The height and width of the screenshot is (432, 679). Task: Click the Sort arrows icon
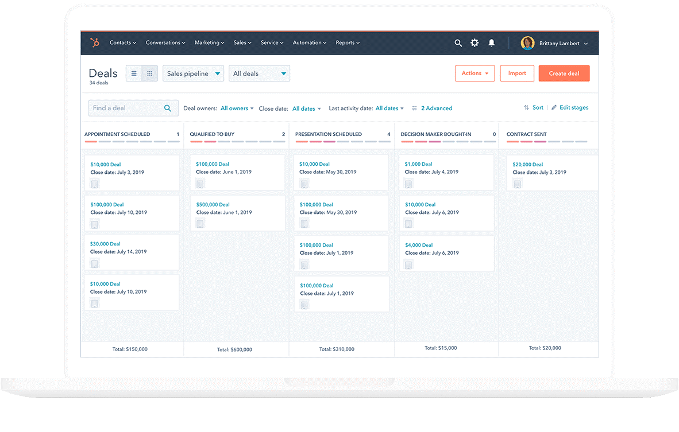pos(527,107)
